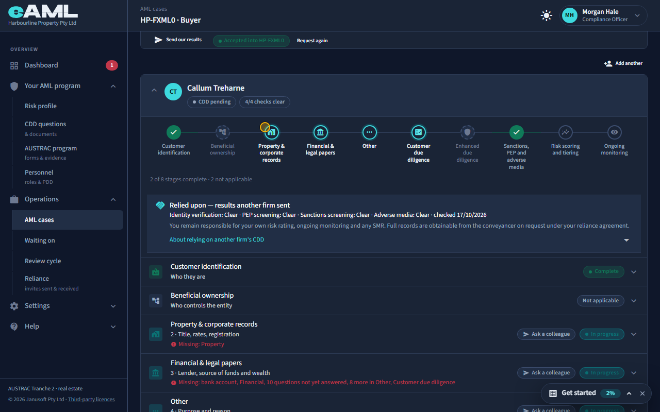Click the Get started 2% progress indicator

pos(610,393)
